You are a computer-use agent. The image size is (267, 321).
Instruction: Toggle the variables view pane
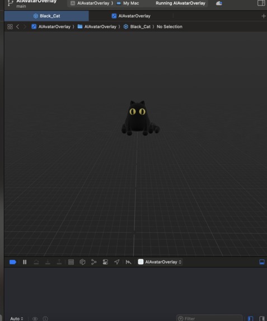(x=250, y=319)
